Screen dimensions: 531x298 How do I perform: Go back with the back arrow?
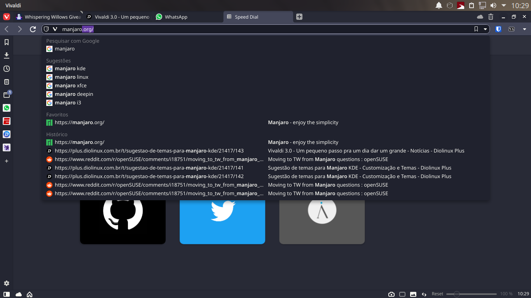click(x=7, y=29)
